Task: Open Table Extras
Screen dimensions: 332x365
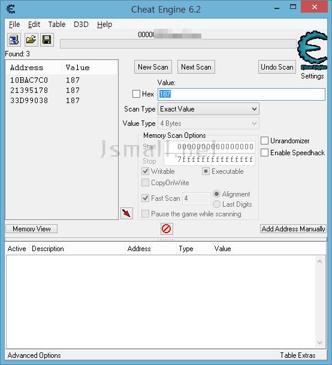Action: click(298, 355)
